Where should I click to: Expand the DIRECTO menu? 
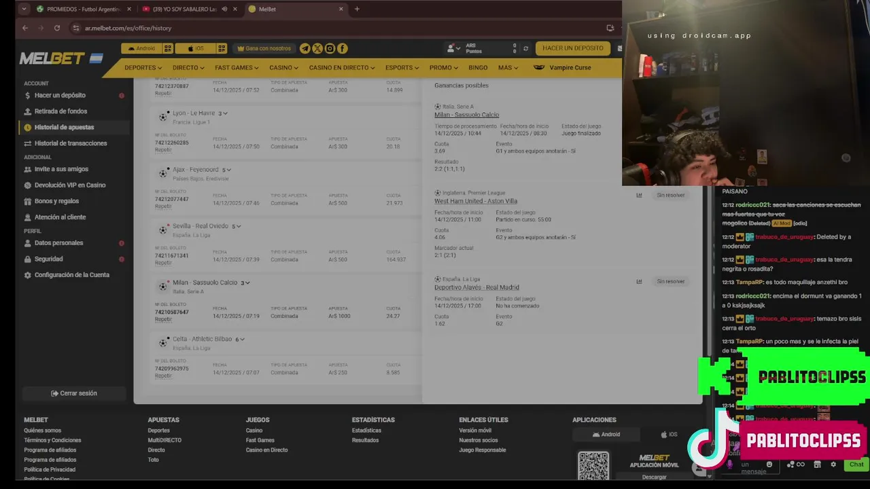coord(188,67)
